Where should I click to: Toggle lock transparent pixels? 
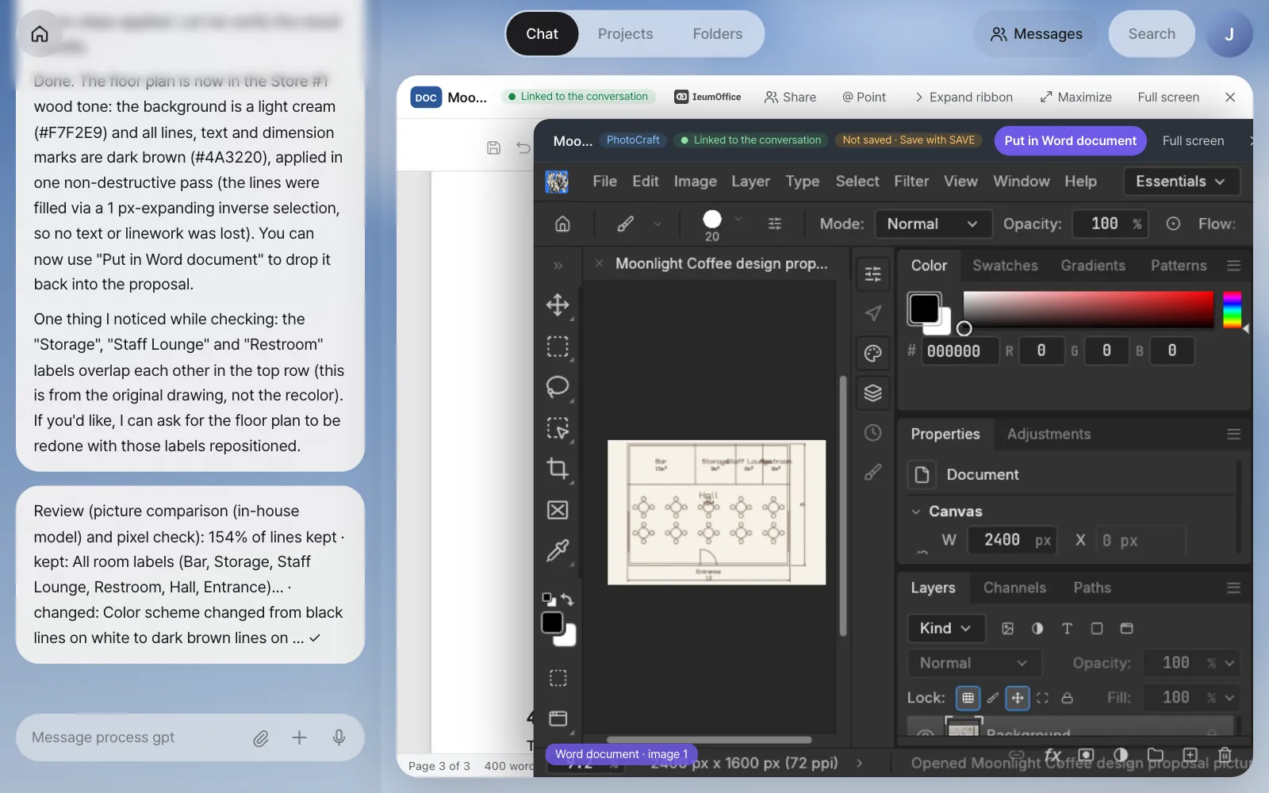[x=968, y=698]
